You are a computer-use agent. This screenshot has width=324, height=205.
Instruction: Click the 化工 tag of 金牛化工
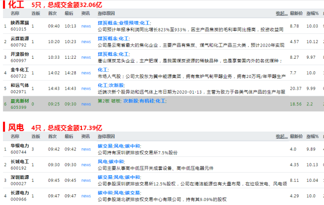[103, 70]
